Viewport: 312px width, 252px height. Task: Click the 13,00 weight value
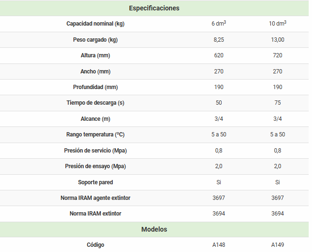[x=277, y=40]
